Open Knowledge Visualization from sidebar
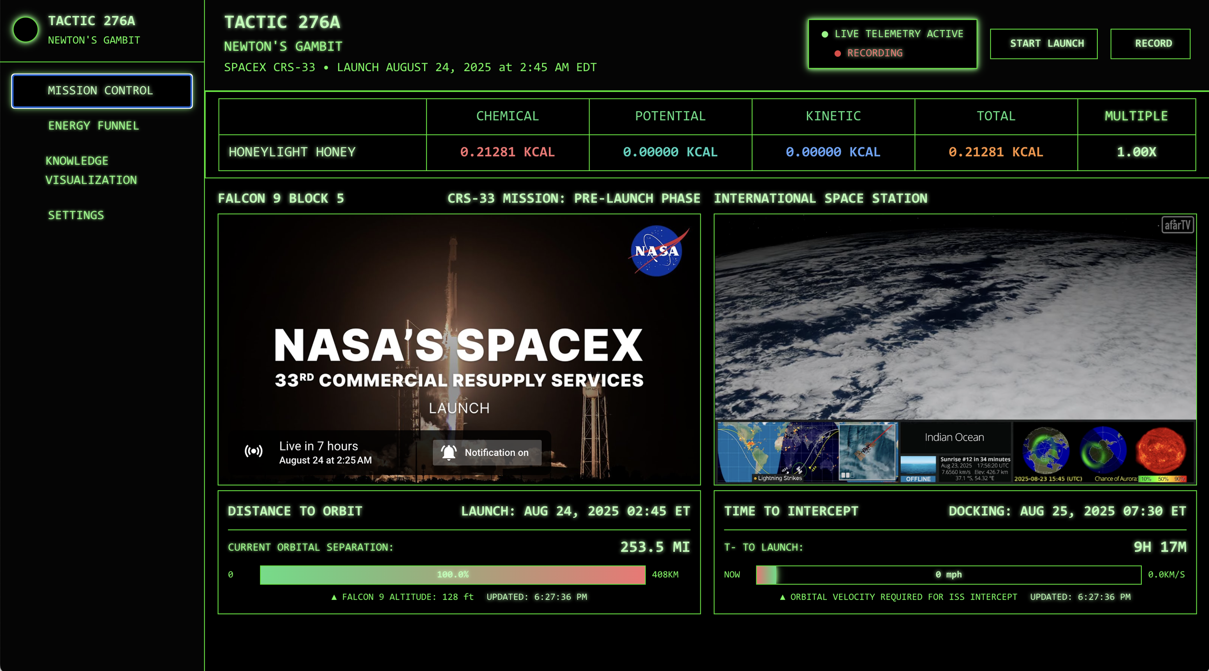This screenshot has height=671, width=1209. click(91, 170)
